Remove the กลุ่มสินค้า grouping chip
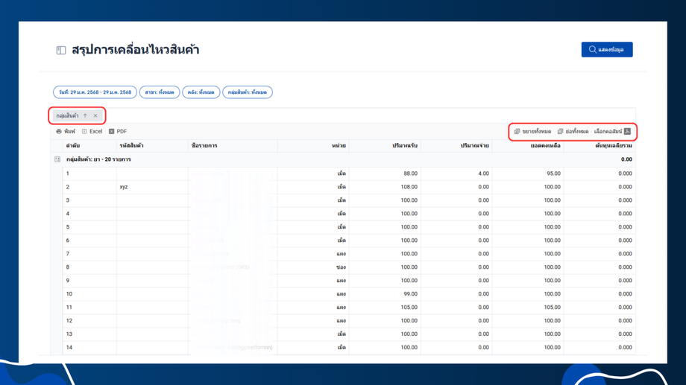The image size is (686, 385). [95, 116]
